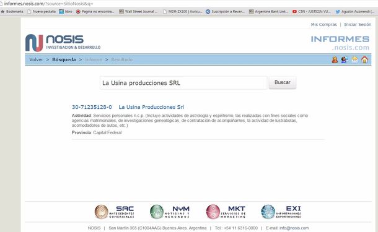Select Búsqueda breadcrumb step
Image resolution: width=378 pixels, height=232 pixels.
[64, 59]
